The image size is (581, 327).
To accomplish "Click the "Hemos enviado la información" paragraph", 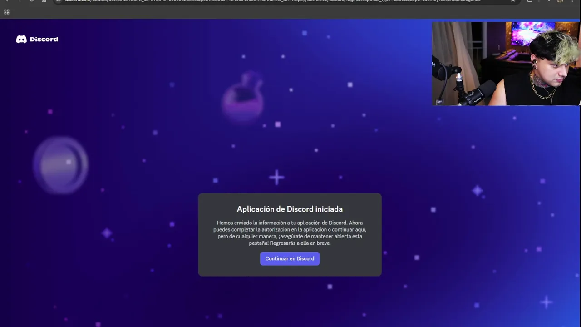I will point(290,233).
